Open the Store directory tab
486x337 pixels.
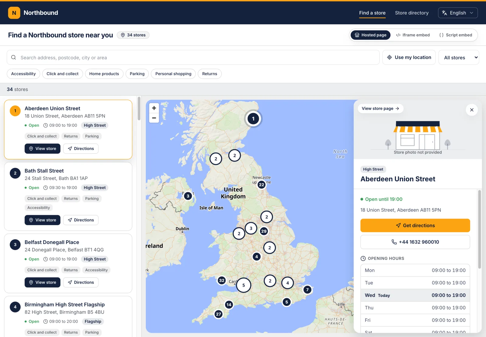[x=412, y=13]
